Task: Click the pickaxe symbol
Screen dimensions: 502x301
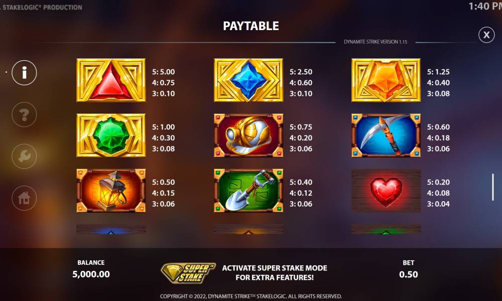Action: pos(386,135)
